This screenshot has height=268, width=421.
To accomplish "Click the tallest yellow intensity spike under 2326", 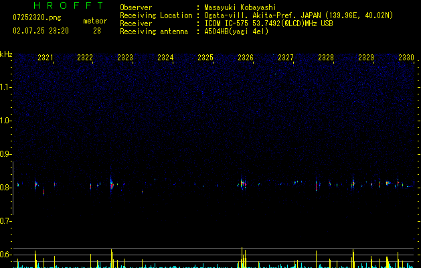I will [x=242, y=257].
